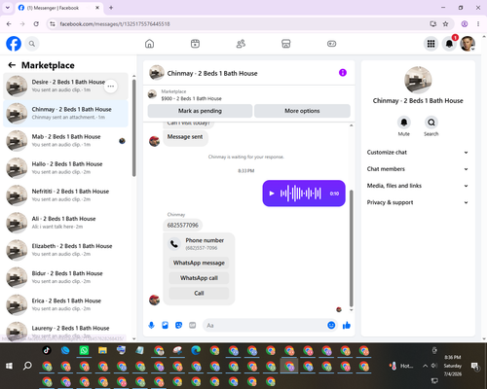Open the Facebook home logo
This screenshot has height=389, width=487.
pyautogui.click(x=14, y=44)
